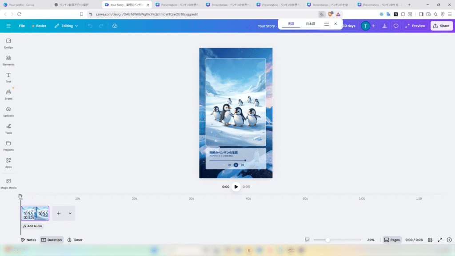This screenshot has height=256, width=455.
Task: Open the comments speech bubble icon
Action: pos(396,26)
